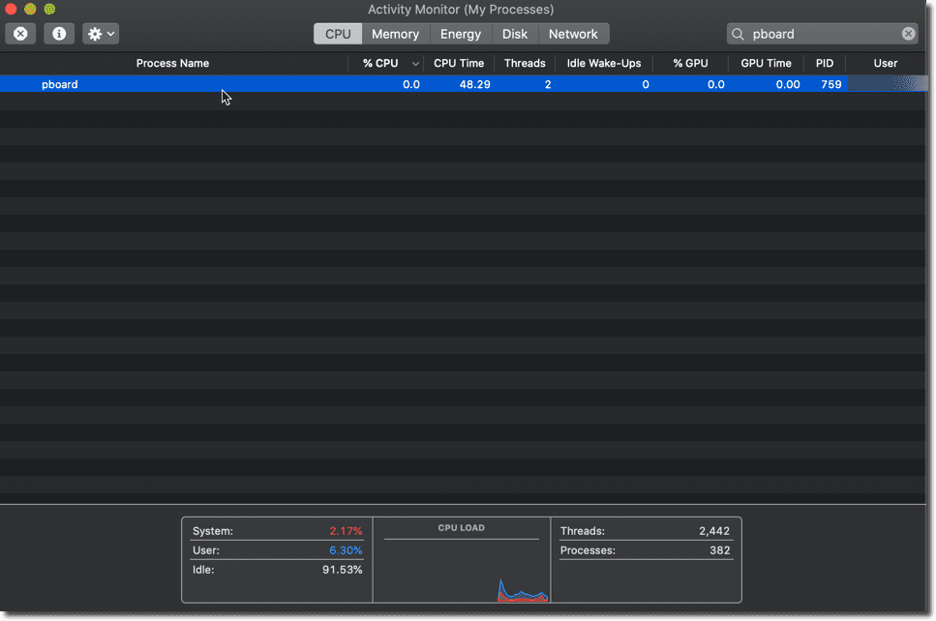The height and width of the screenshot is (621, 936).
Task: Sort by Idle Wake-Ups column
Action: (604, 63)
